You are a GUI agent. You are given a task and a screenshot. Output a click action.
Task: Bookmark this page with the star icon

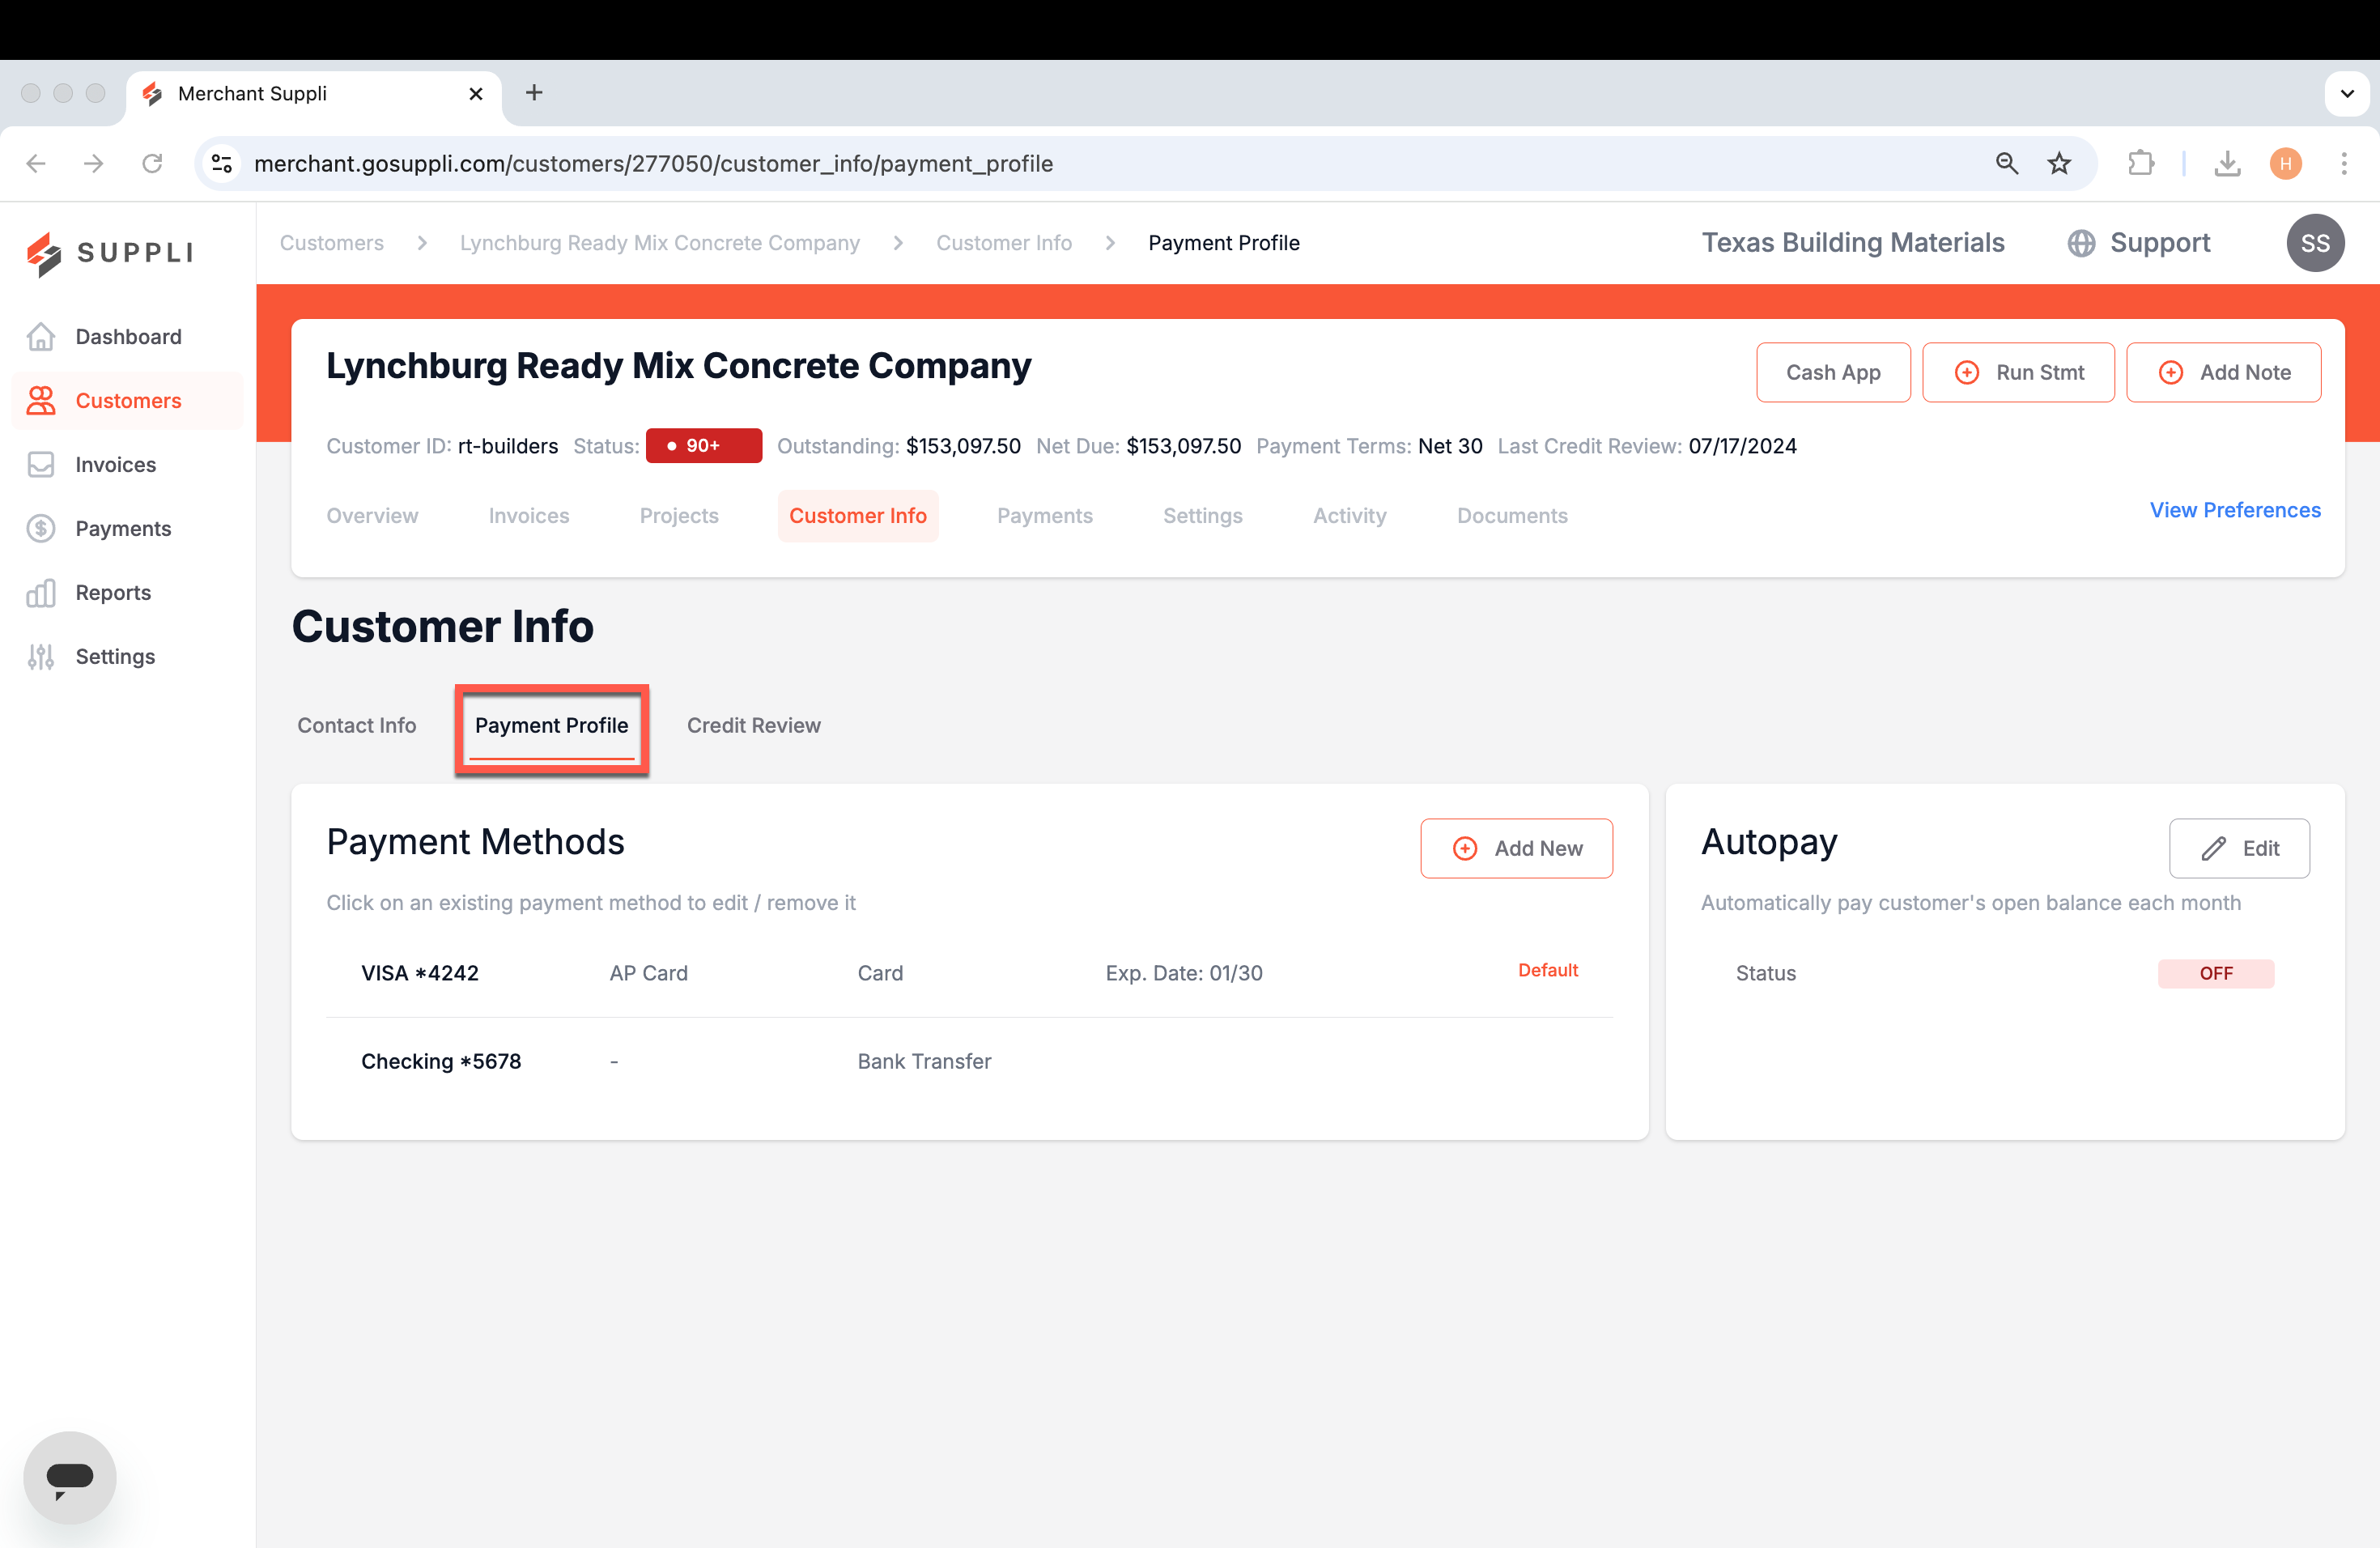[2059, 163]
